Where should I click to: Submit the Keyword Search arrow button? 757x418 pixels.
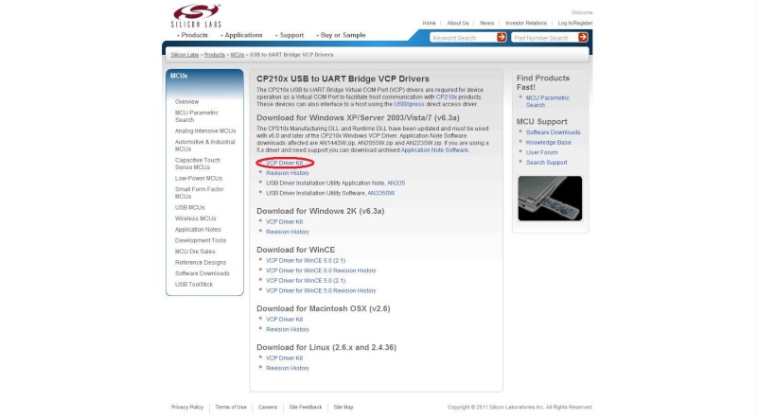[x=502, y=37]
